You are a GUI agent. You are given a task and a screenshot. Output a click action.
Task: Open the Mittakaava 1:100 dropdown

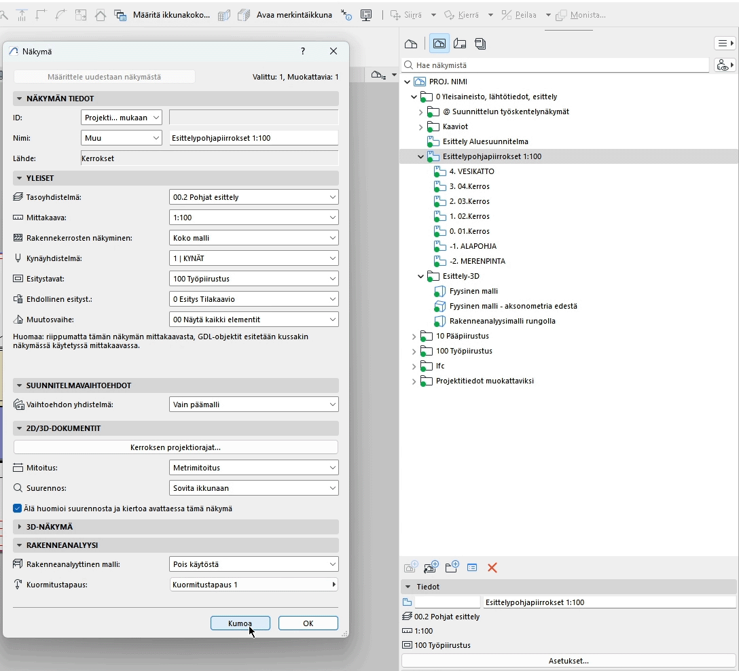tap(253, 218)
